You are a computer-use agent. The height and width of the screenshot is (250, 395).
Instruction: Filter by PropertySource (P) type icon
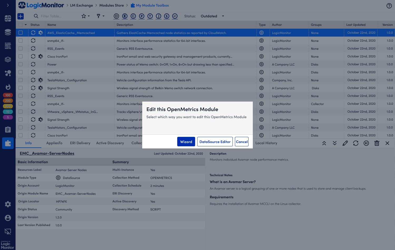pos(142,16)
